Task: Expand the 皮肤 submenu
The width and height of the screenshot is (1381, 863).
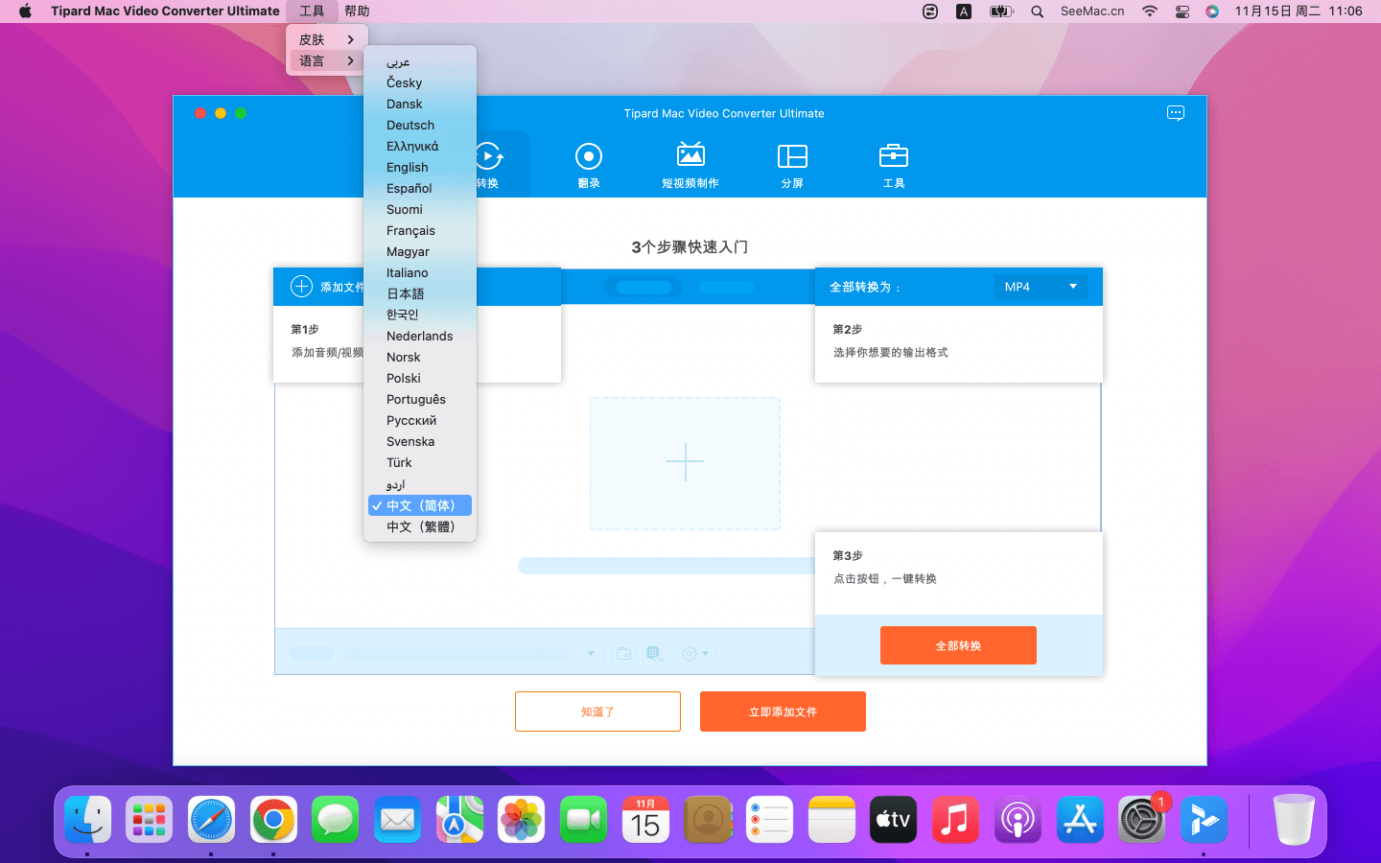Action: coord(326,39)
